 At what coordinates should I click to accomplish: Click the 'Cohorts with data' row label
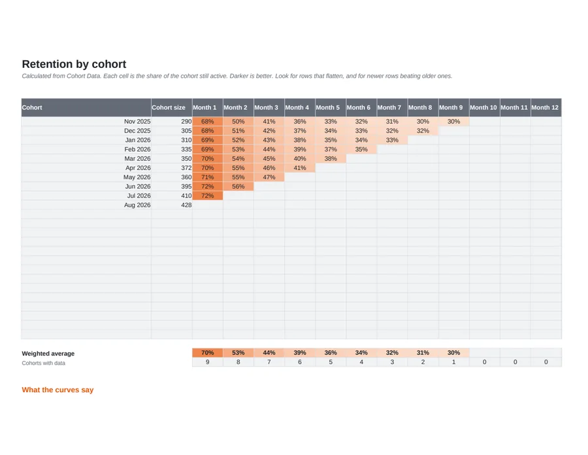(44, 363)
